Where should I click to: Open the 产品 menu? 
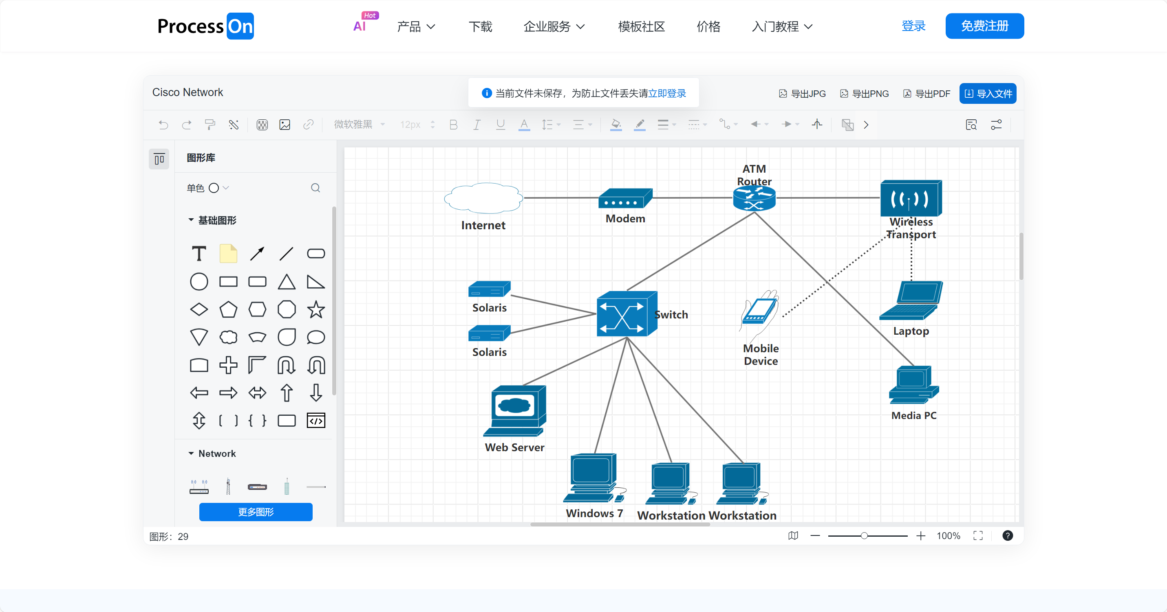click(415, 26)
